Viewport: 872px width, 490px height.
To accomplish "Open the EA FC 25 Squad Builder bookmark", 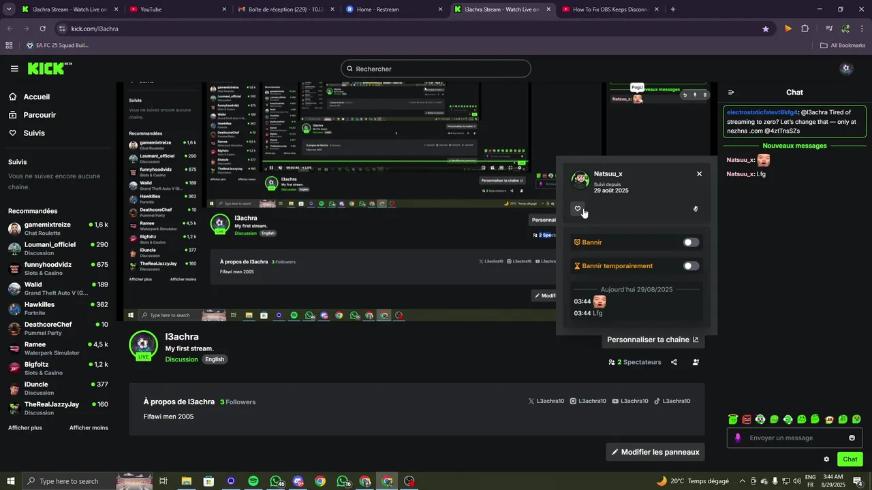I will (x=57, y=46).
